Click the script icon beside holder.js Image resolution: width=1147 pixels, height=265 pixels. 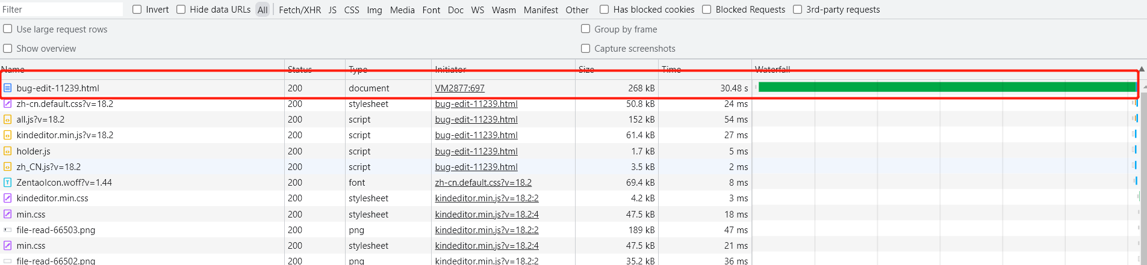point(7,151)
